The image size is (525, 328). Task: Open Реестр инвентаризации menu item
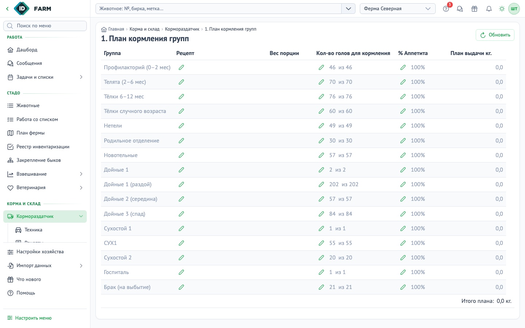tap(45, 147)
